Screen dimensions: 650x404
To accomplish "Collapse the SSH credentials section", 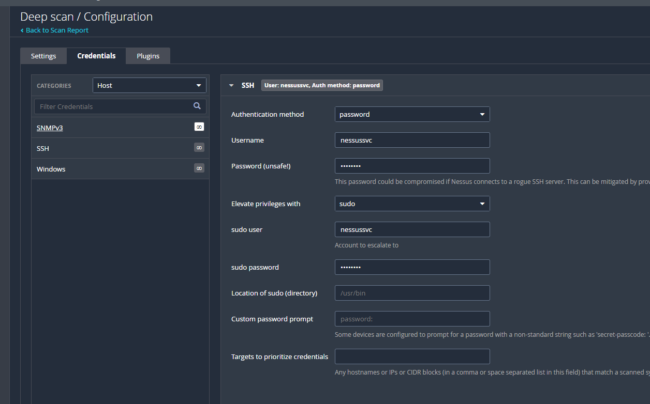I will 231,85.
